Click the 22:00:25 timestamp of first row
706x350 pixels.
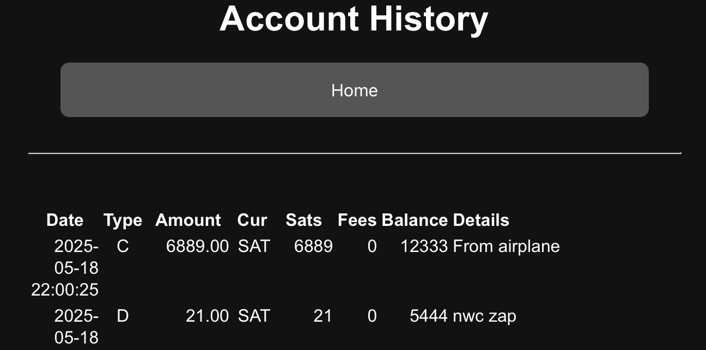65,290
